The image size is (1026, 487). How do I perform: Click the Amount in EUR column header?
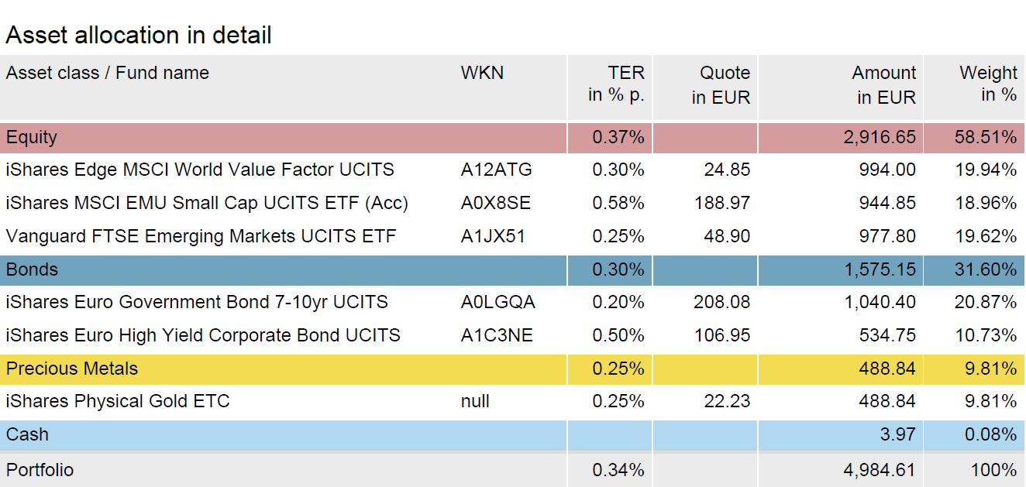[x=884, y=85]
